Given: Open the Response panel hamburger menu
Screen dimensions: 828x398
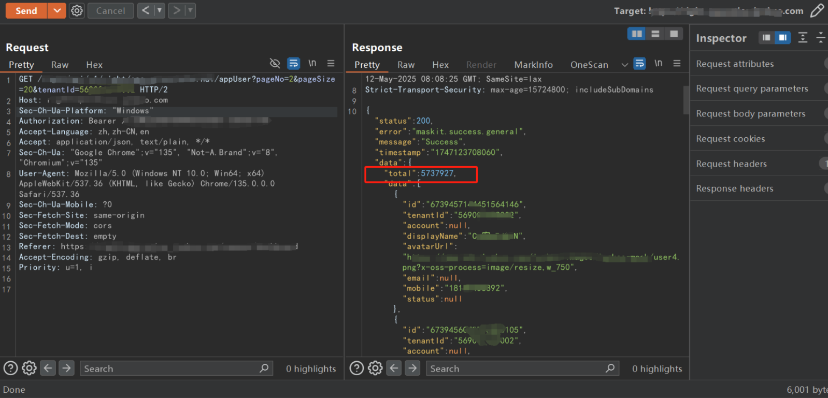Looking at the screenshot, I should point(677,63).
